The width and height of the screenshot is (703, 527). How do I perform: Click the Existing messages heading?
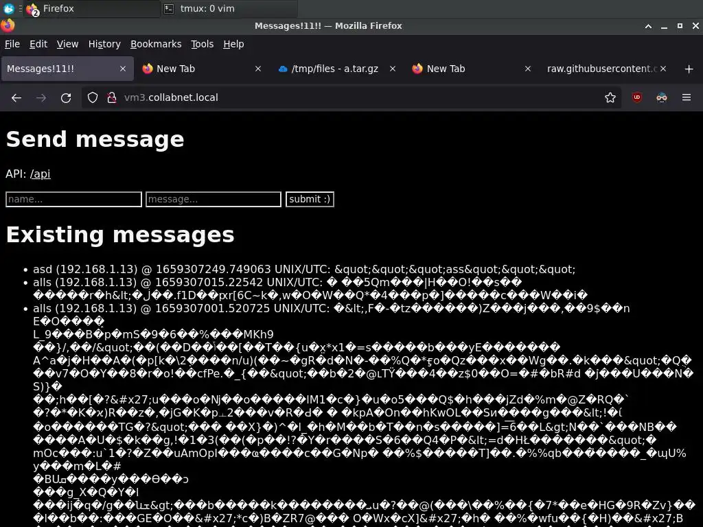pos(120,235)
